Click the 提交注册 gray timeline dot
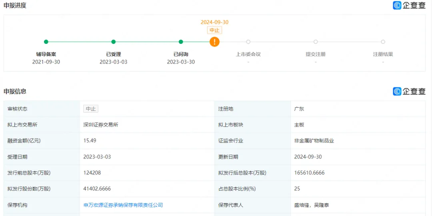This screenshot has width=432, height=216. (316, 42)
